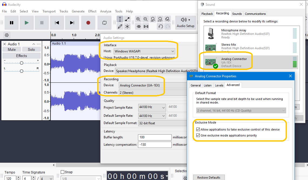The image size is (308, 180).
Task: Select Microphone Array recording device
Action: point(251,34)
